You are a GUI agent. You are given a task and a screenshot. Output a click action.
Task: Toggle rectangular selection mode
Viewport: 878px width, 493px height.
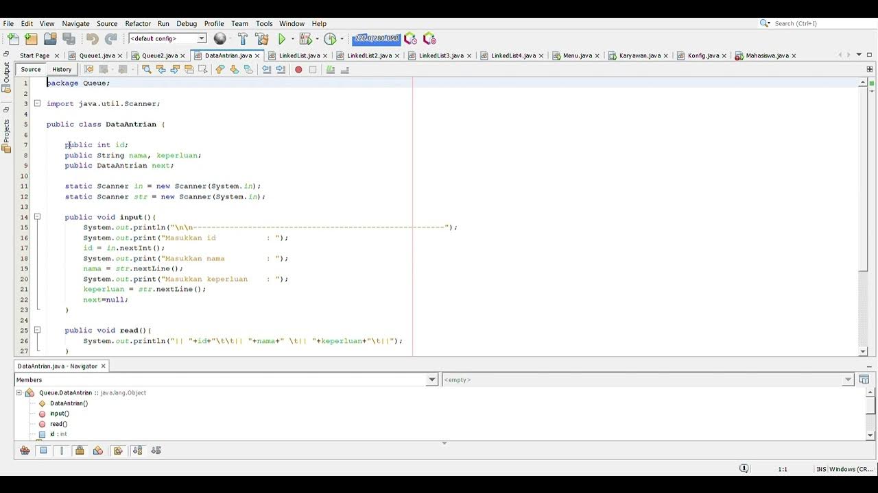point(203,69)
